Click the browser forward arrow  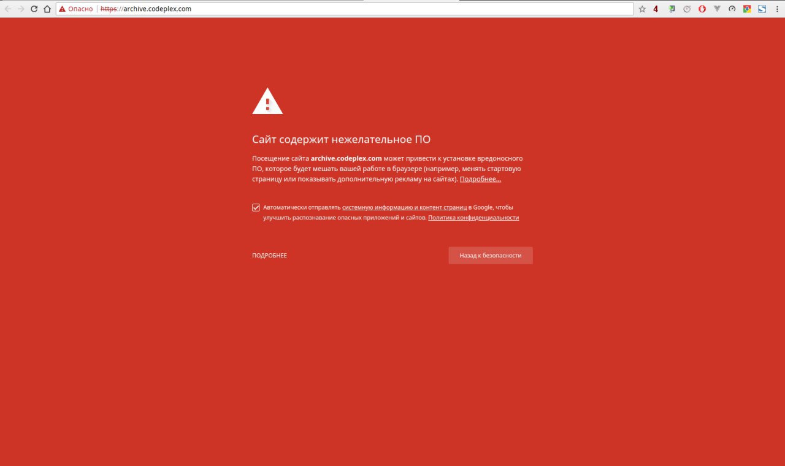(21, 9)
